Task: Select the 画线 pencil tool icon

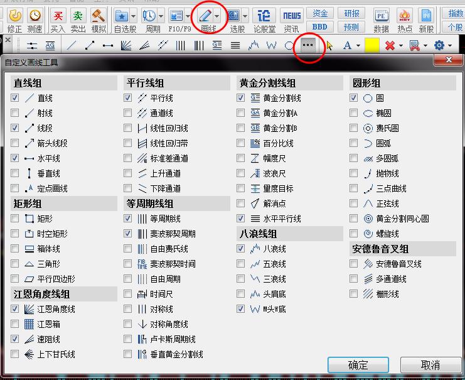Action: [205, 16]
